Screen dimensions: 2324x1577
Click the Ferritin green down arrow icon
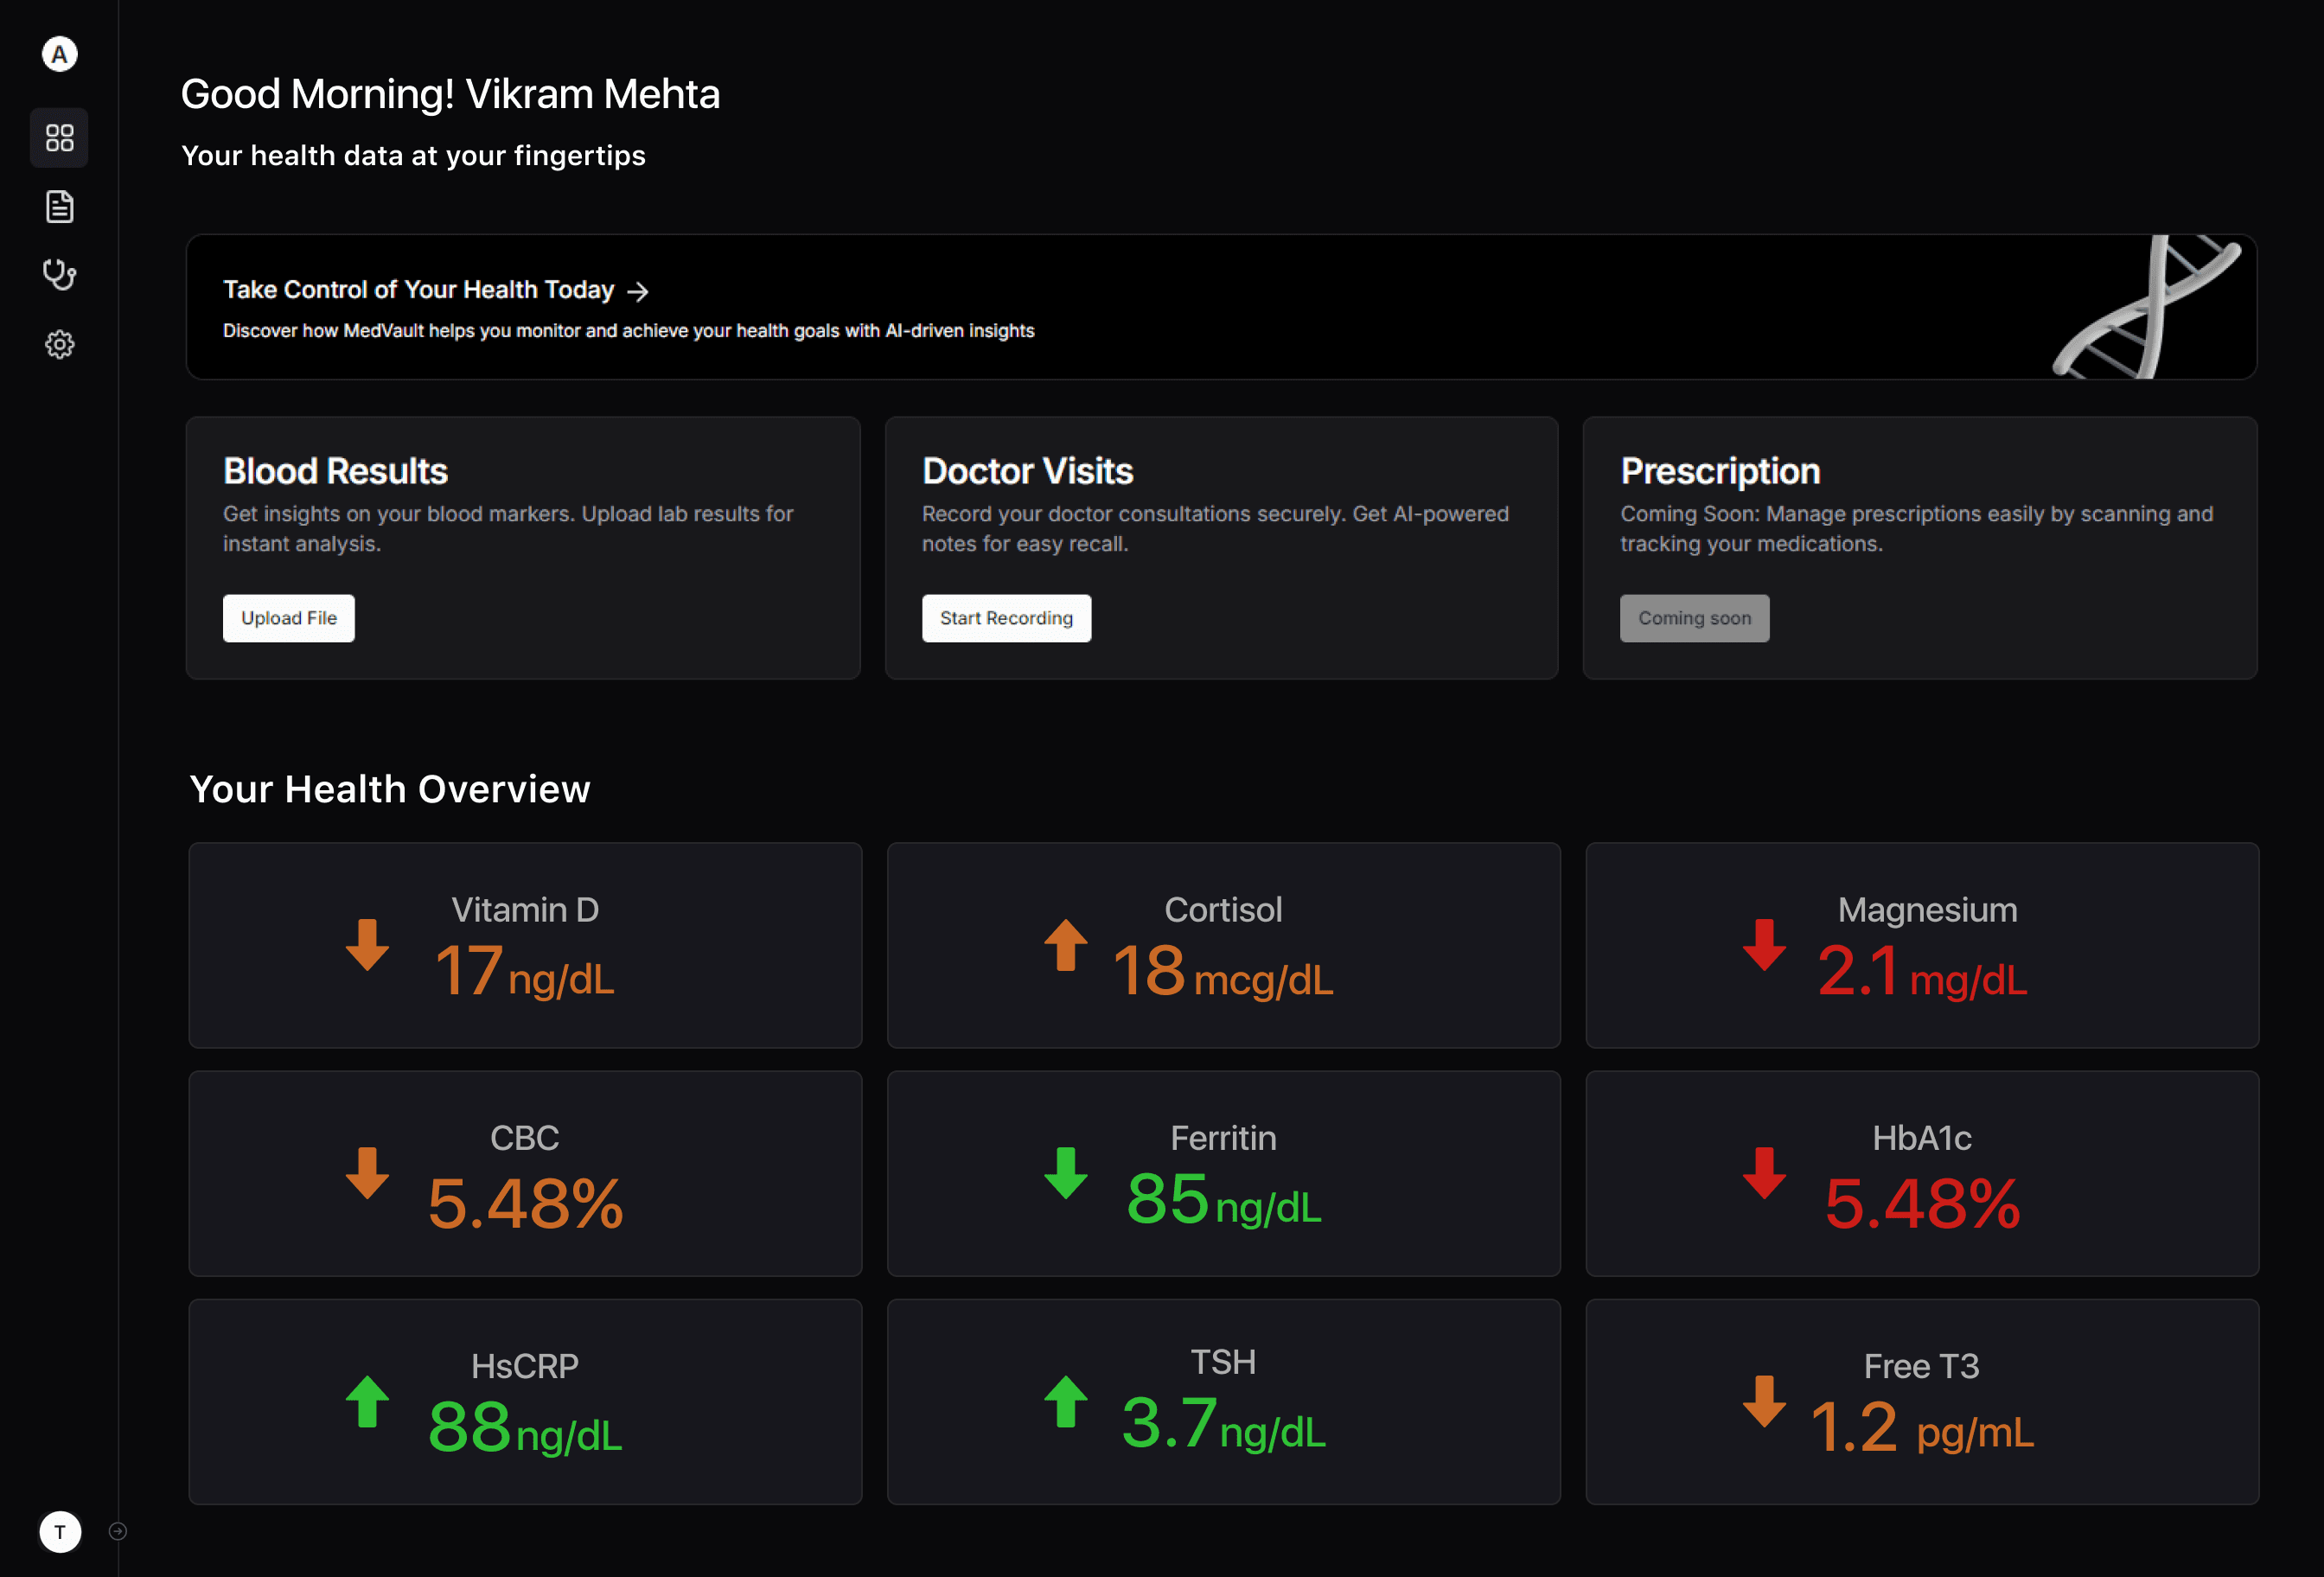tap(1066, 1173)
